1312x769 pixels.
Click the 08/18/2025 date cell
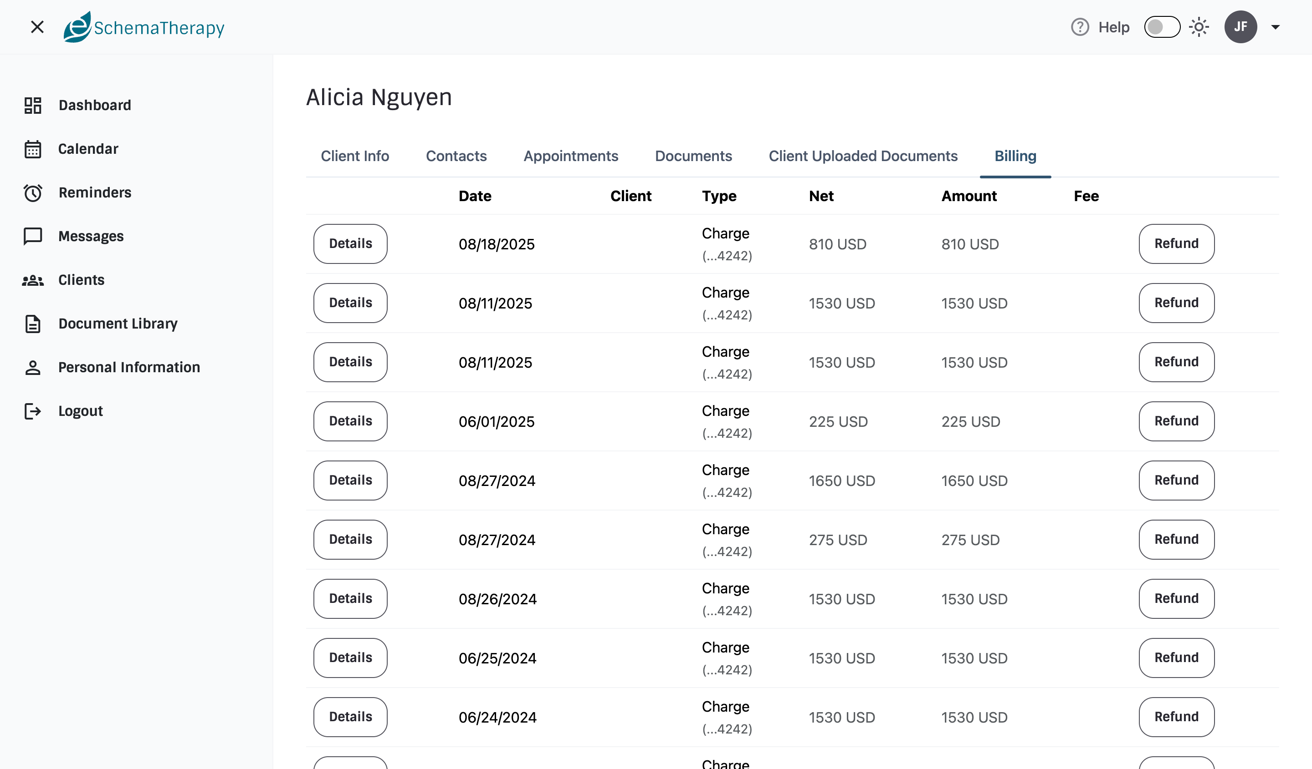click(x=496, y=244)
